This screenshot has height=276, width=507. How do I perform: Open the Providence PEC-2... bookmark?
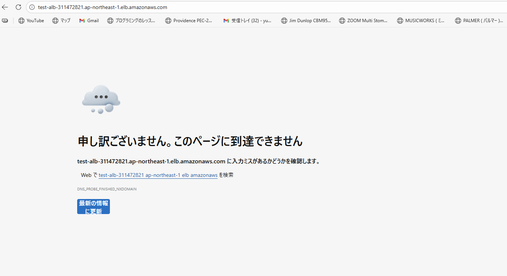coord(189,21)
